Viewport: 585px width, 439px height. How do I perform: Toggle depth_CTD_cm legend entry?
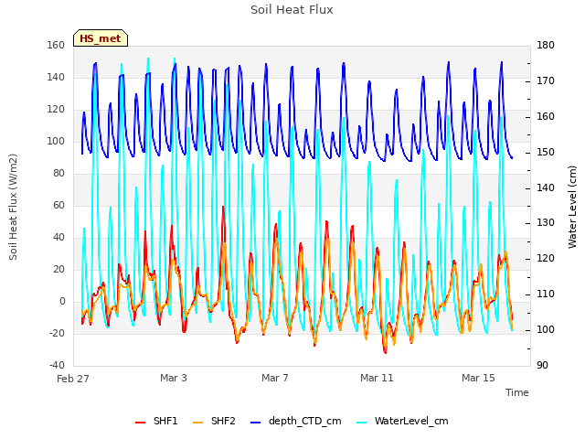coord(296,422)
